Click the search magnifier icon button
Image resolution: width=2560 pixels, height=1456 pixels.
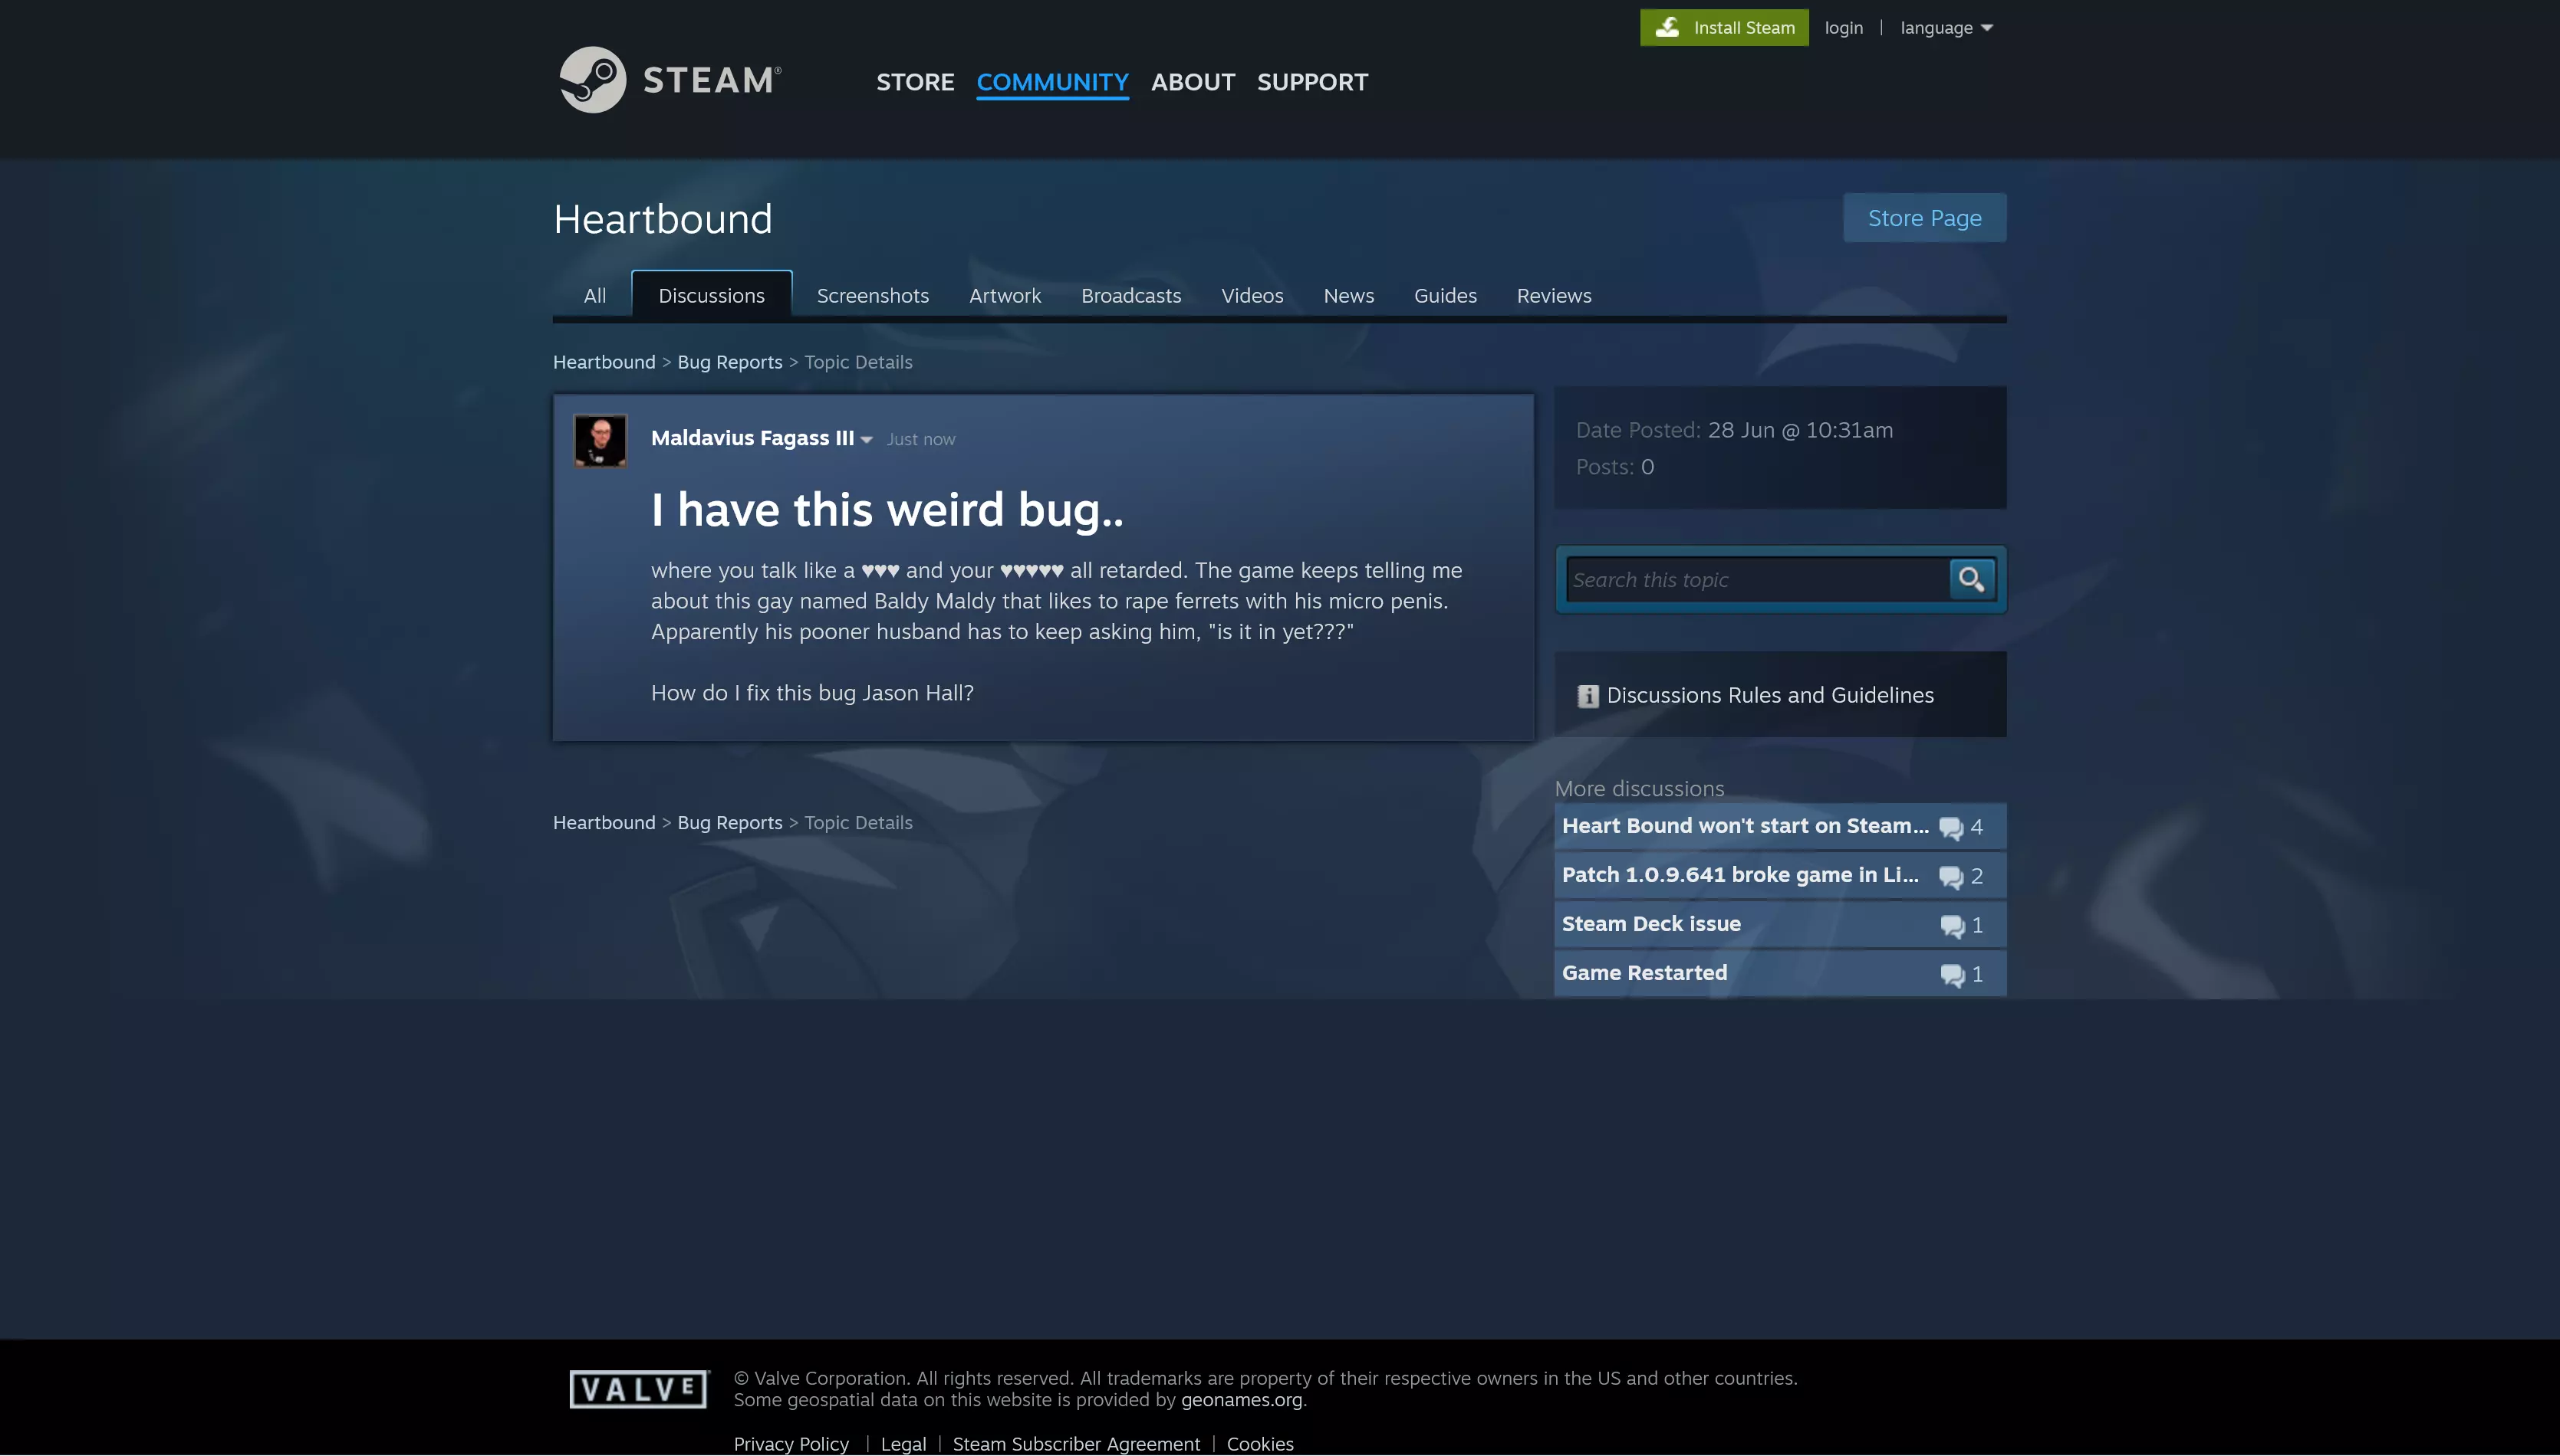(1972, 579)
